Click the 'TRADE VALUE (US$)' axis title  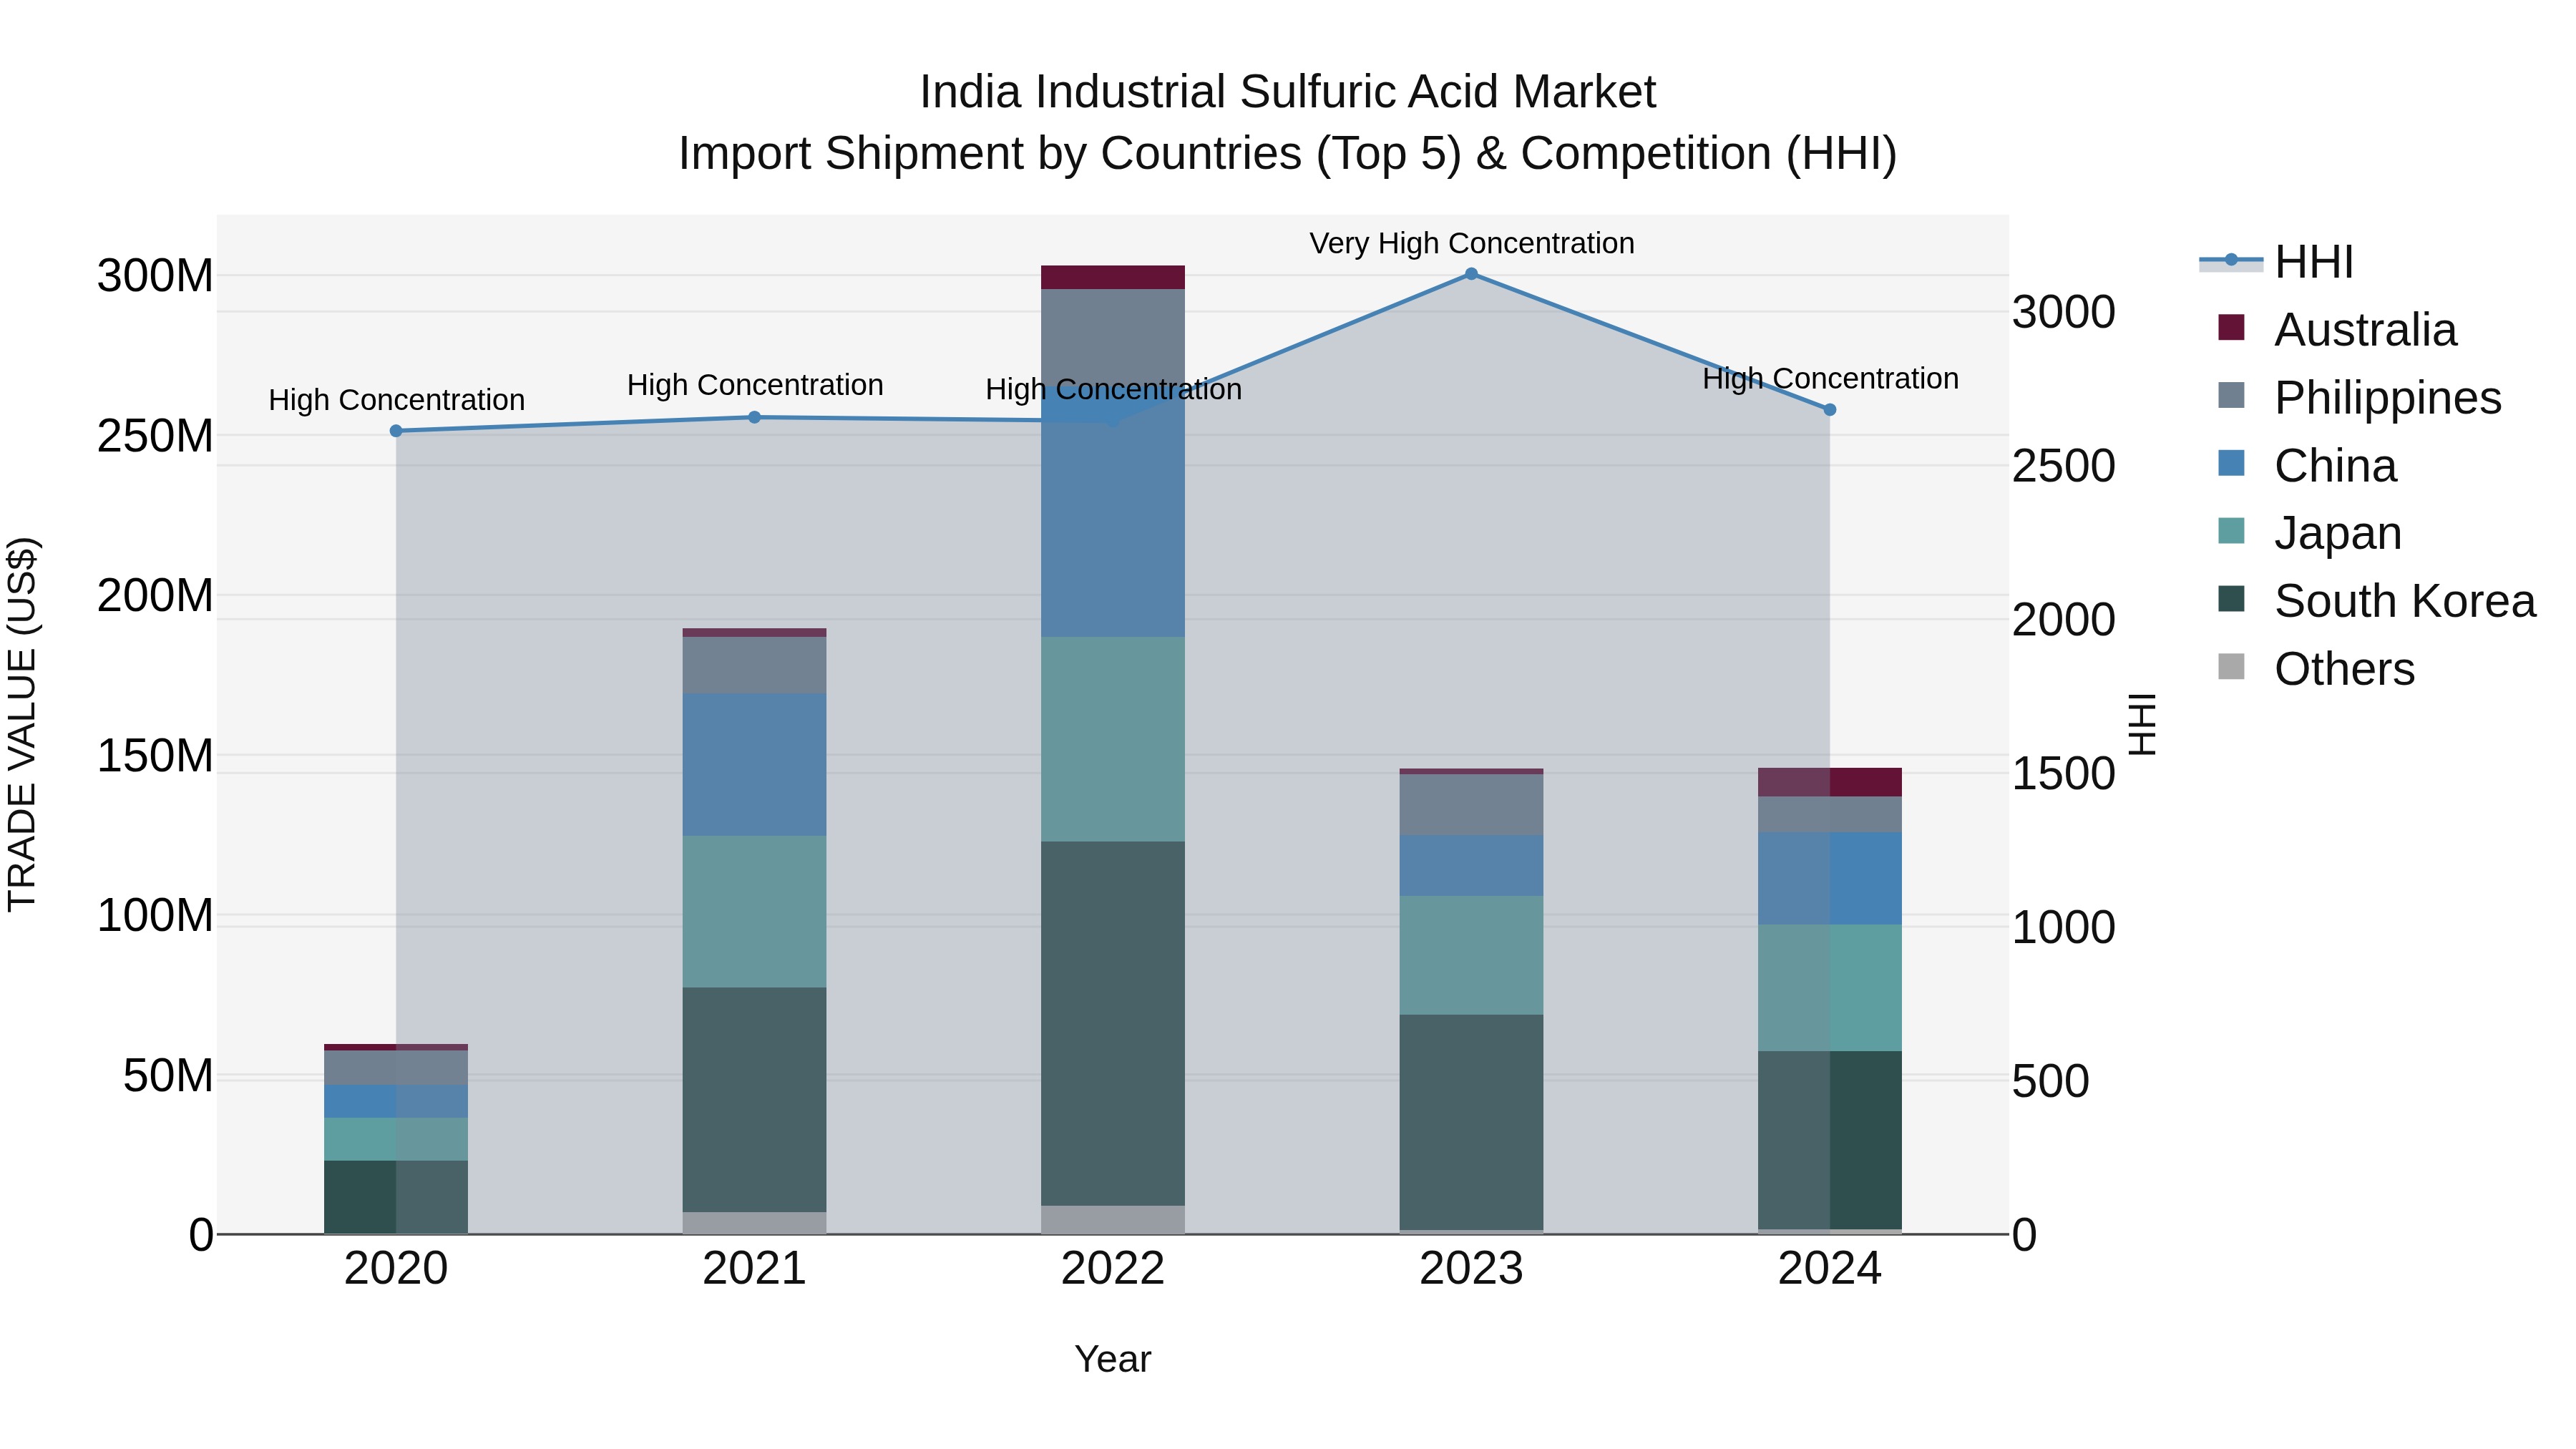pyautogui.click(x=22, y=724)
